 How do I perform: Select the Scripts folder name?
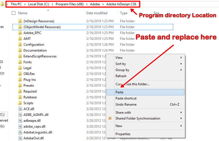[x=28, y=103]
